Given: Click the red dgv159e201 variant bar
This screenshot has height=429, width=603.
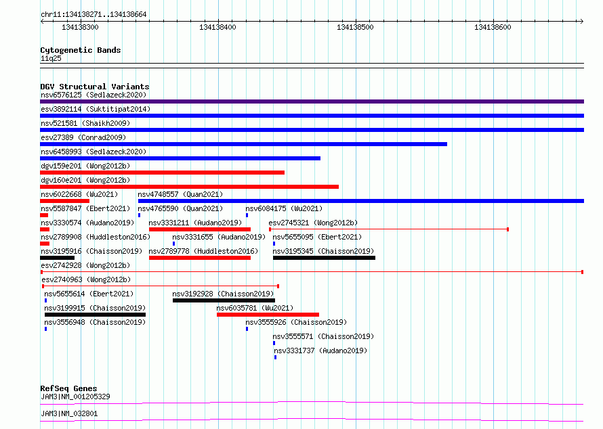Looking at the screenshot, I should 163,173.
